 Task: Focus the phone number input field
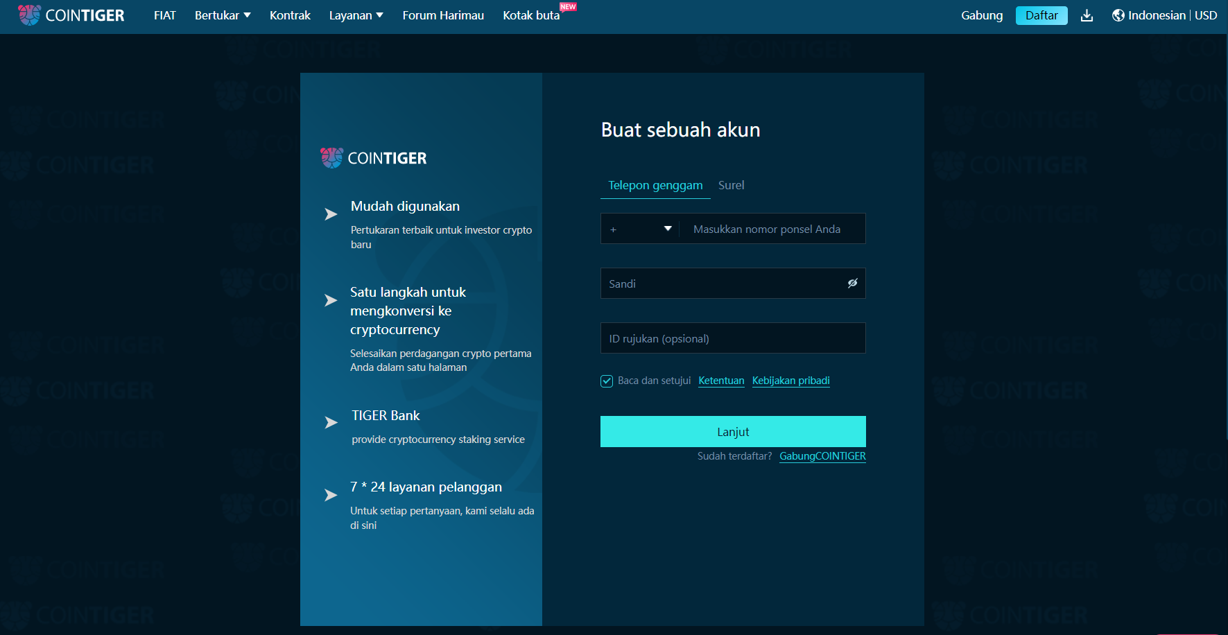click(x=773, y=229)
